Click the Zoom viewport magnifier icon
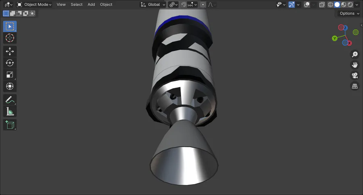Screen dimensions: 363x195 coord(355,54)
